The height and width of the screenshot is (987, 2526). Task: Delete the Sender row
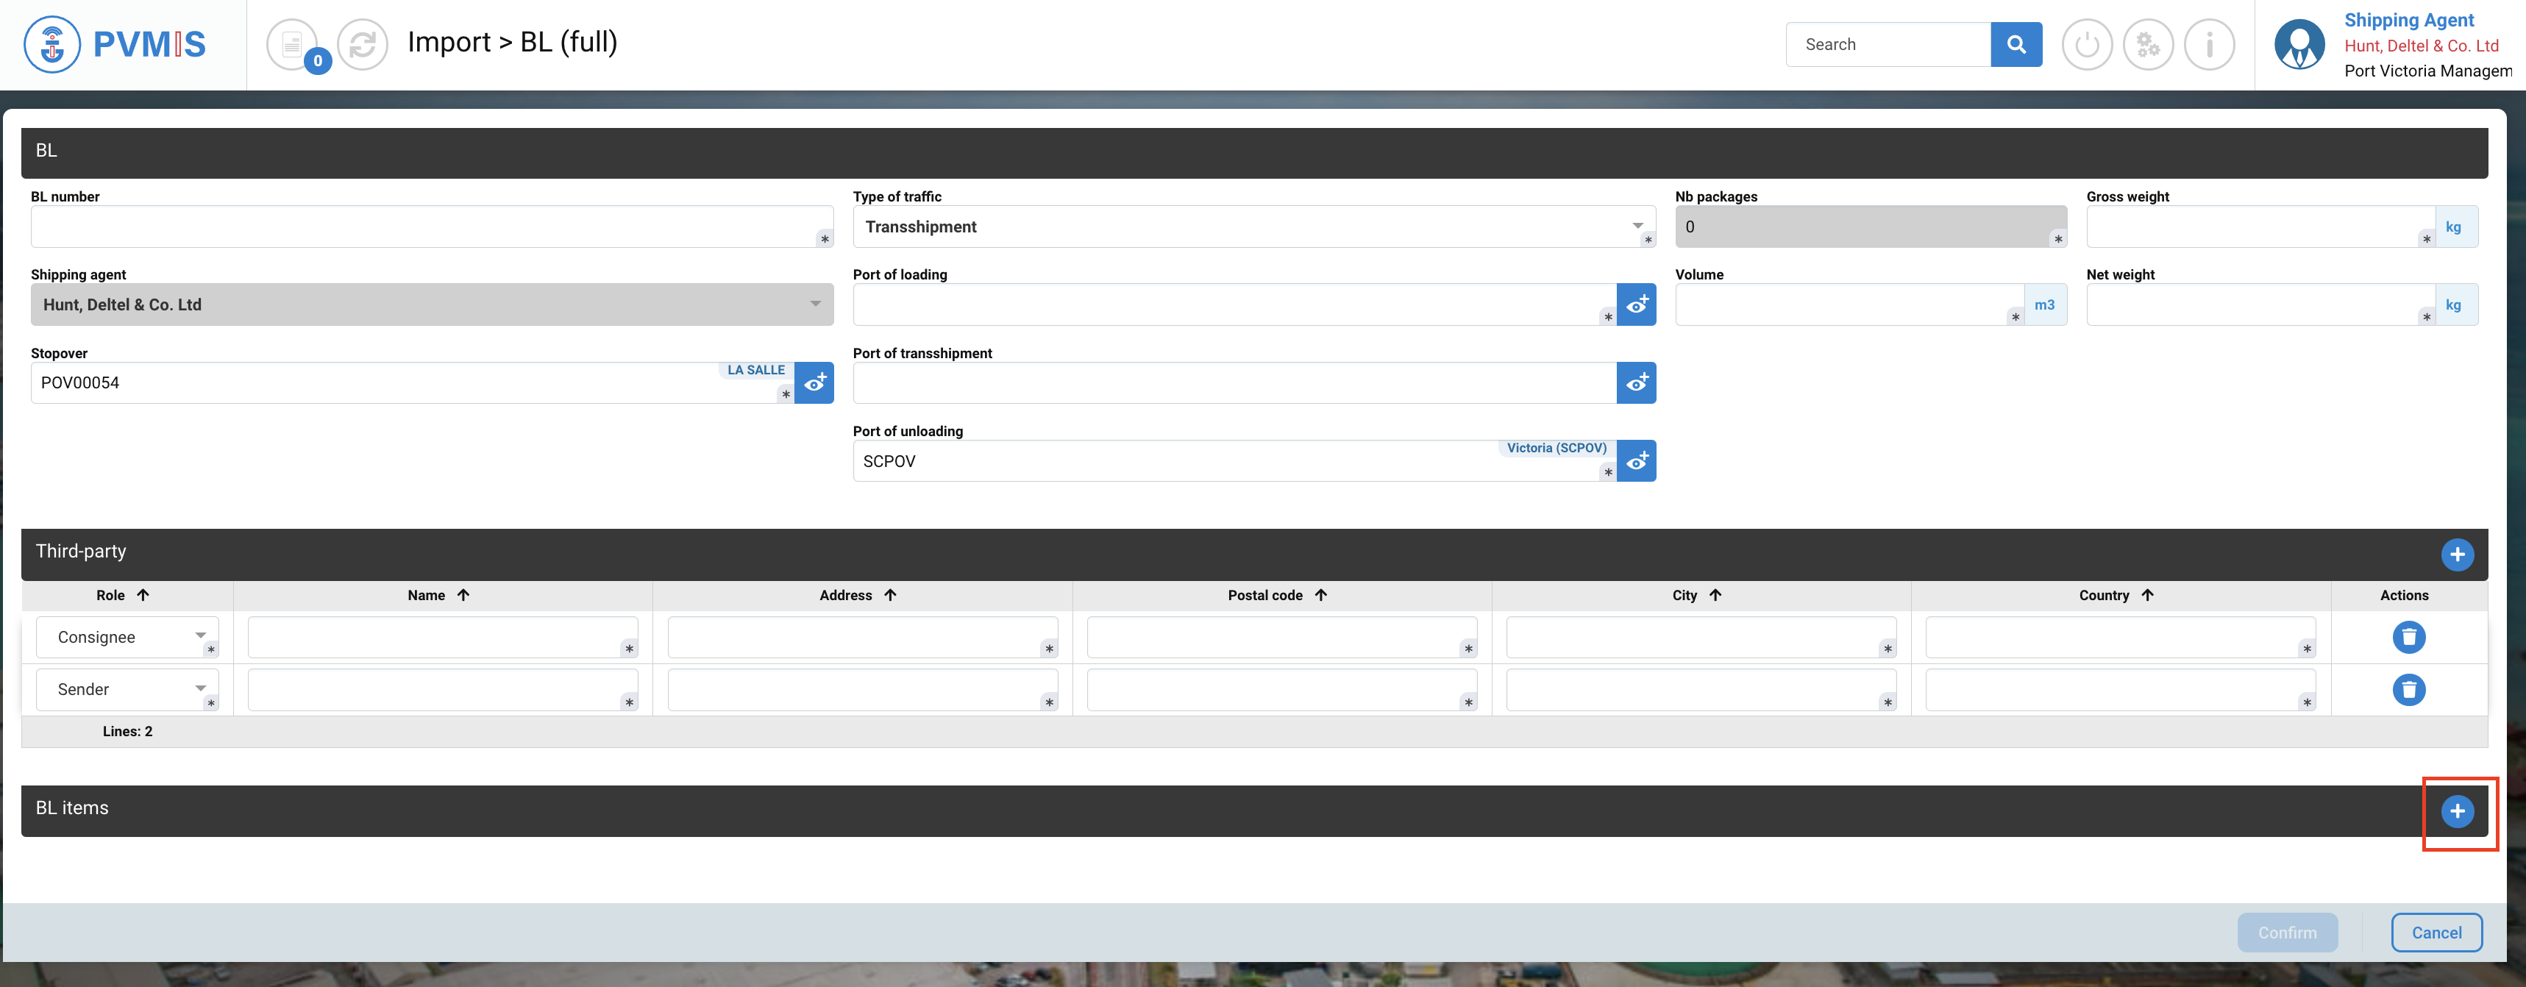coord(2408,689)
